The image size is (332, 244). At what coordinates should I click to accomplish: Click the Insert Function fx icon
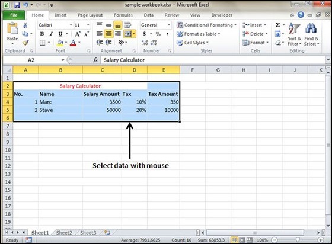[95, 60]
